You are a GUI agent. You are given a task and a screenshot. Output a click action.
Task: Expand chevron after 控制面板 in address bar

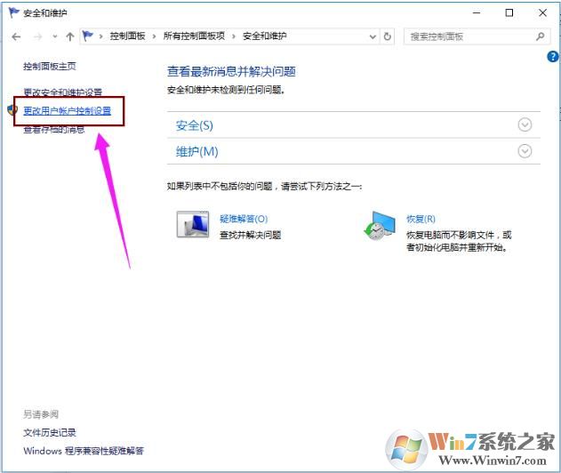click(154, 36)
